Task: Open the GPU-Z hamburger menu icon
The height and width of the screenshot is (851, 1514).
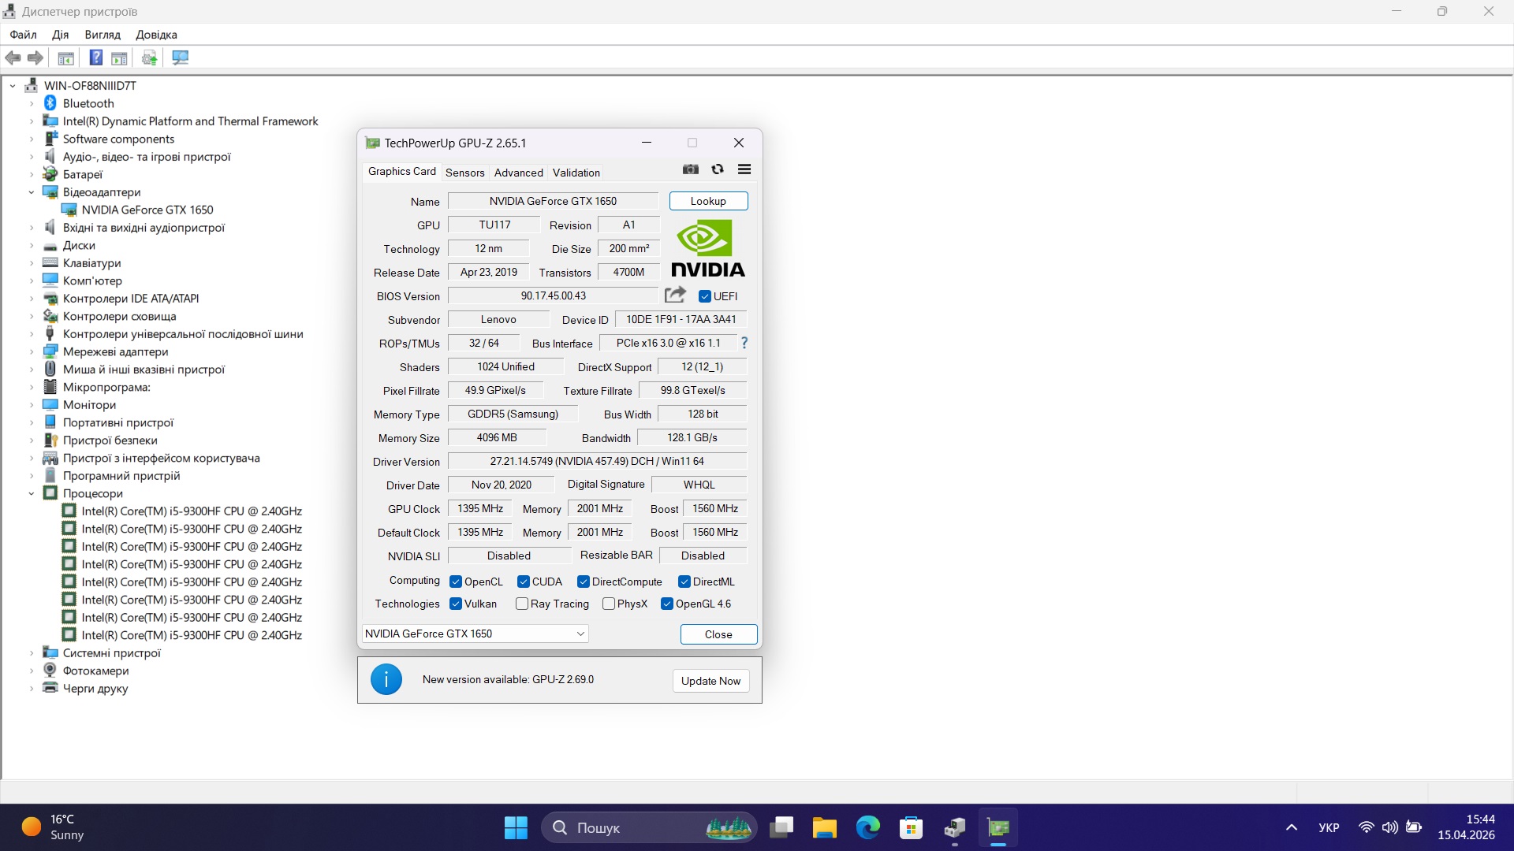Action: point(744,169)
